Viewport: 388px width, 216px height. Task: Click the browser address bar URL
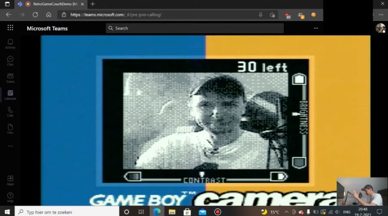coord(116,15)
